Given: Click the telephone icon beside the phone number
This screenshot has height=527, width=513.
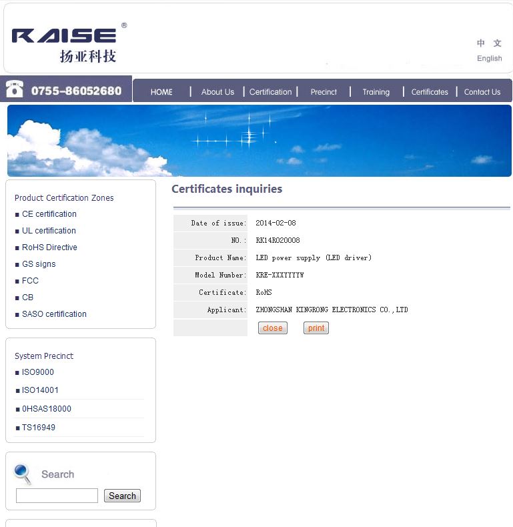Looking at the screenshot, I should coord(15,89).
